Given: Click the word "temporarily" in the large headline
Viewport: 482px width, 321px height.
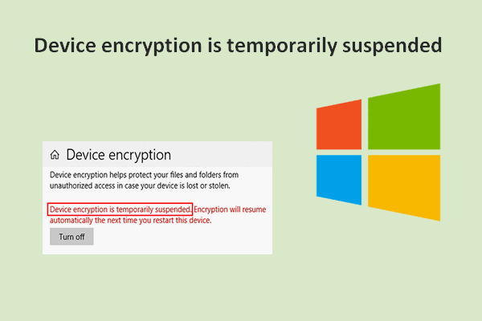Looking at the screenshot, I should click(x=281, y=46).
